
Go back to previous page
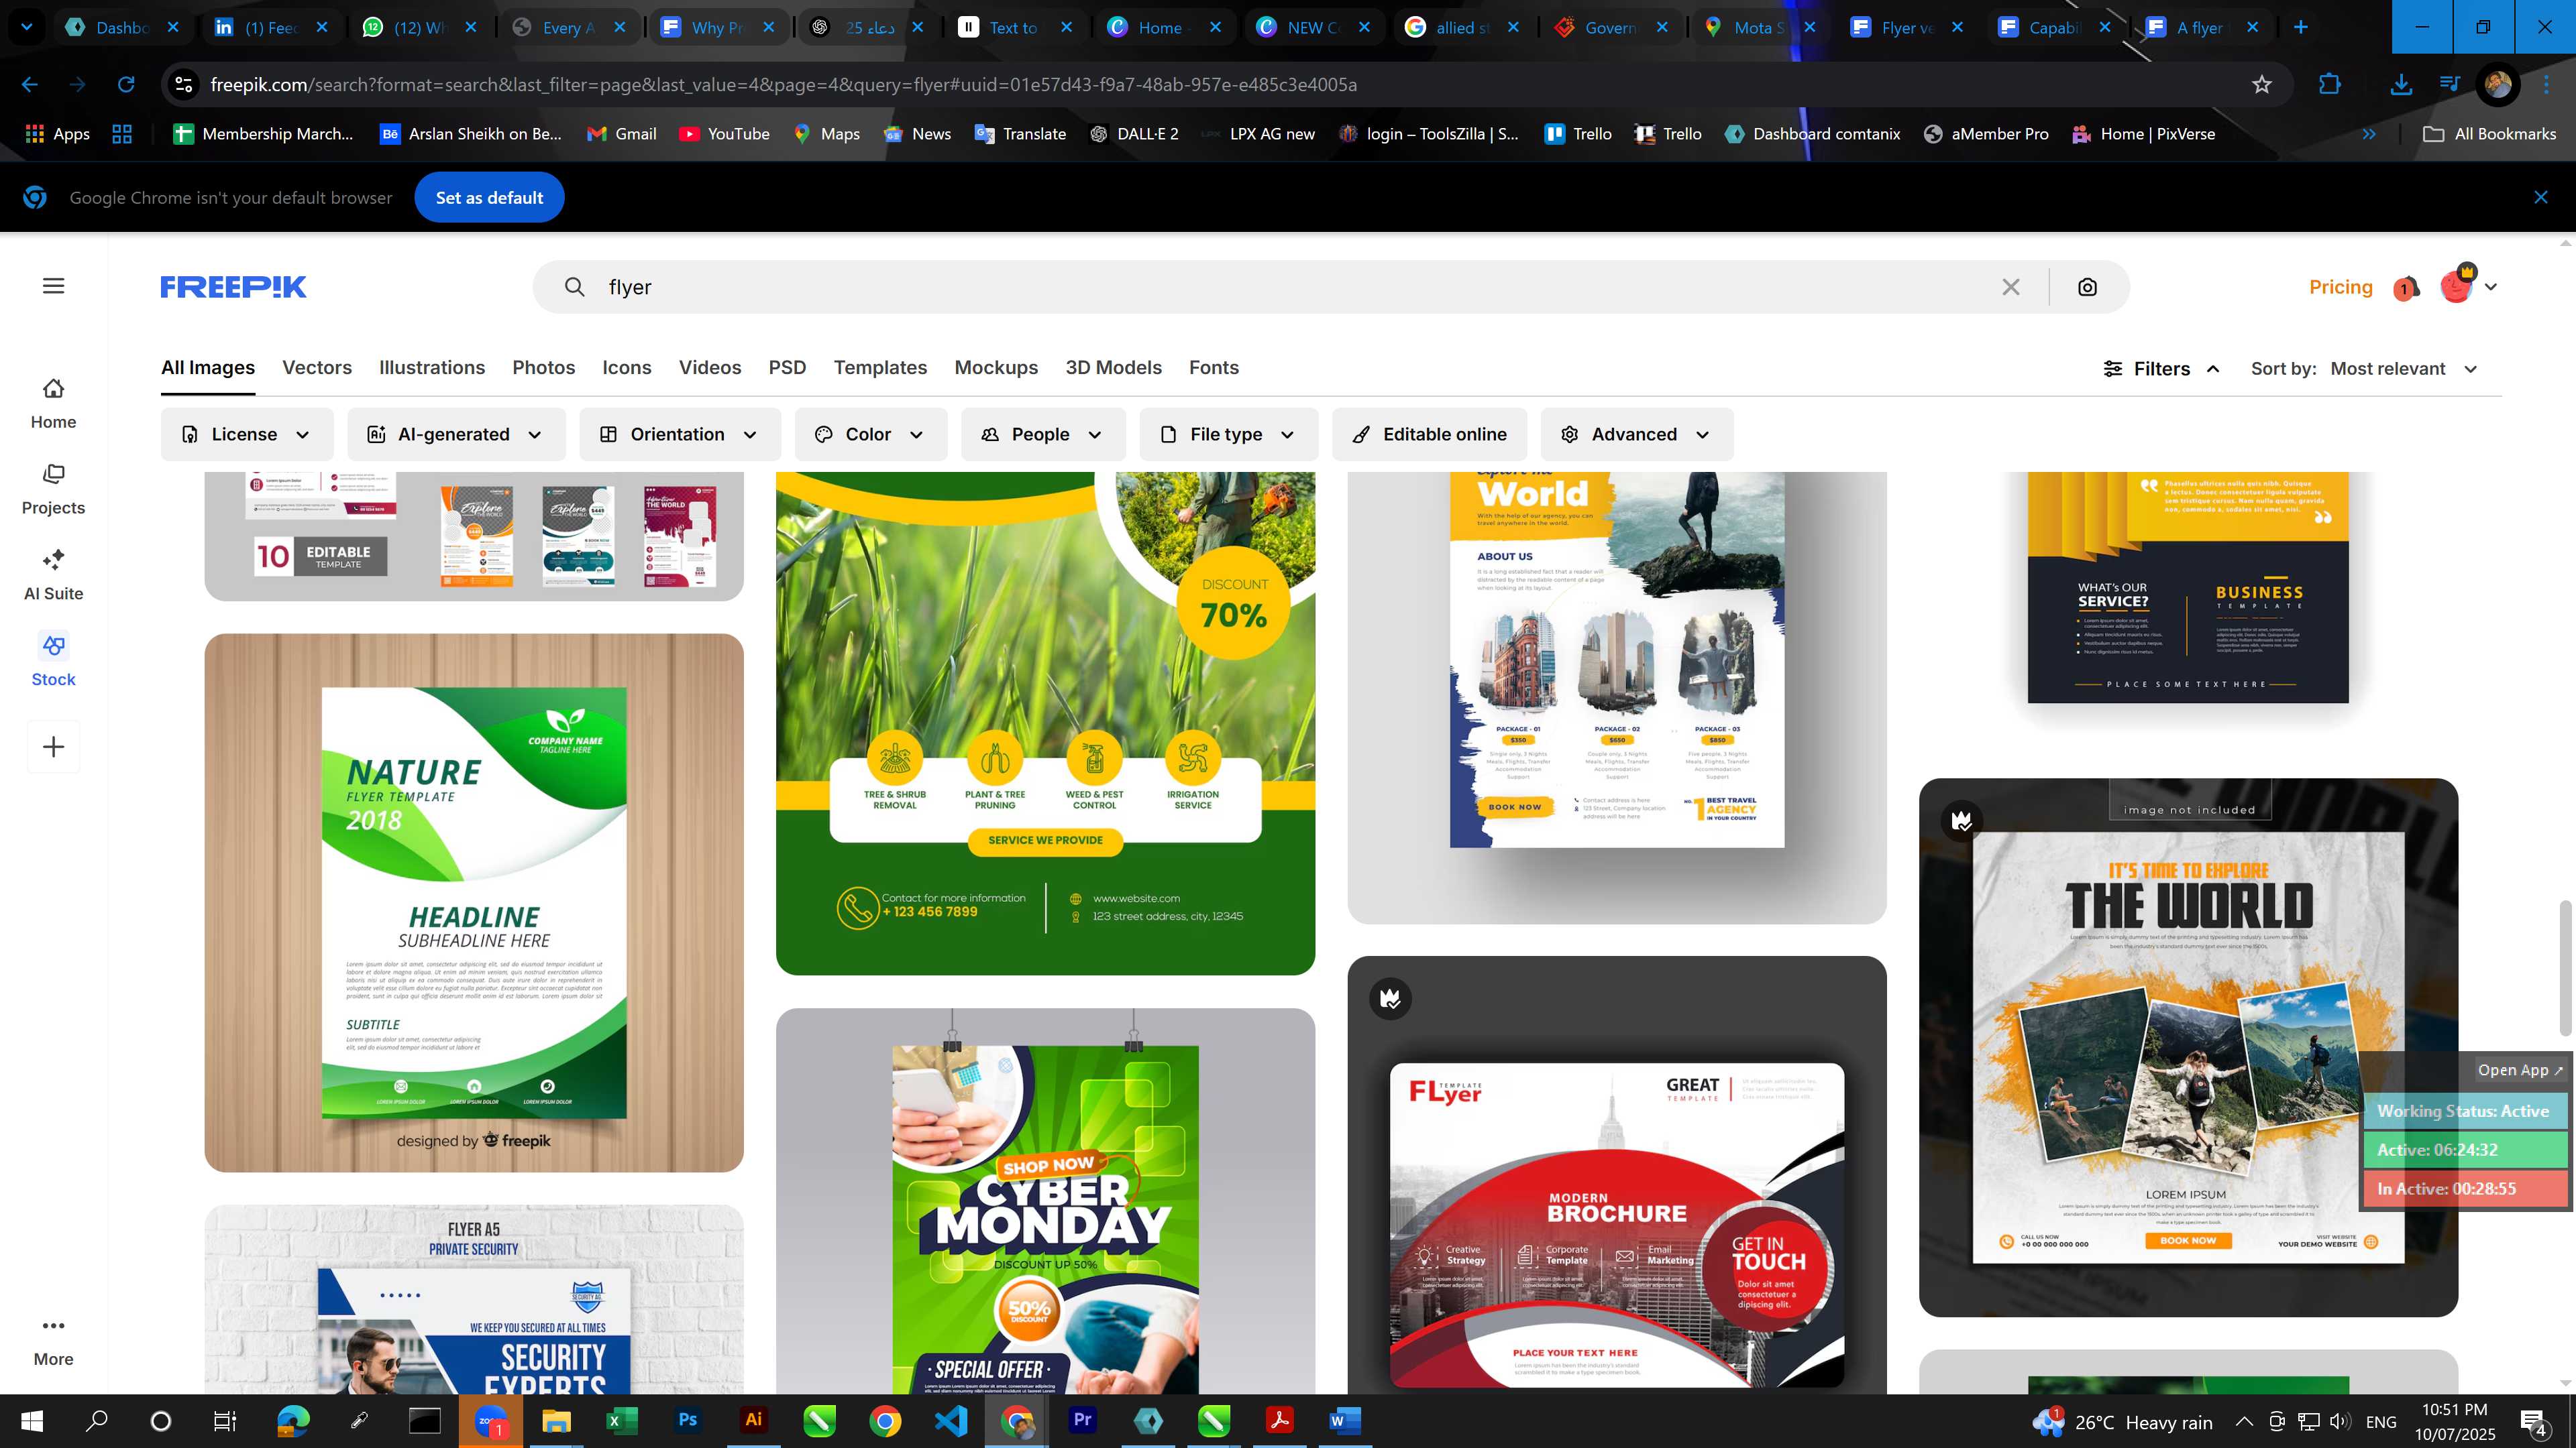click(x=30, y=85)
